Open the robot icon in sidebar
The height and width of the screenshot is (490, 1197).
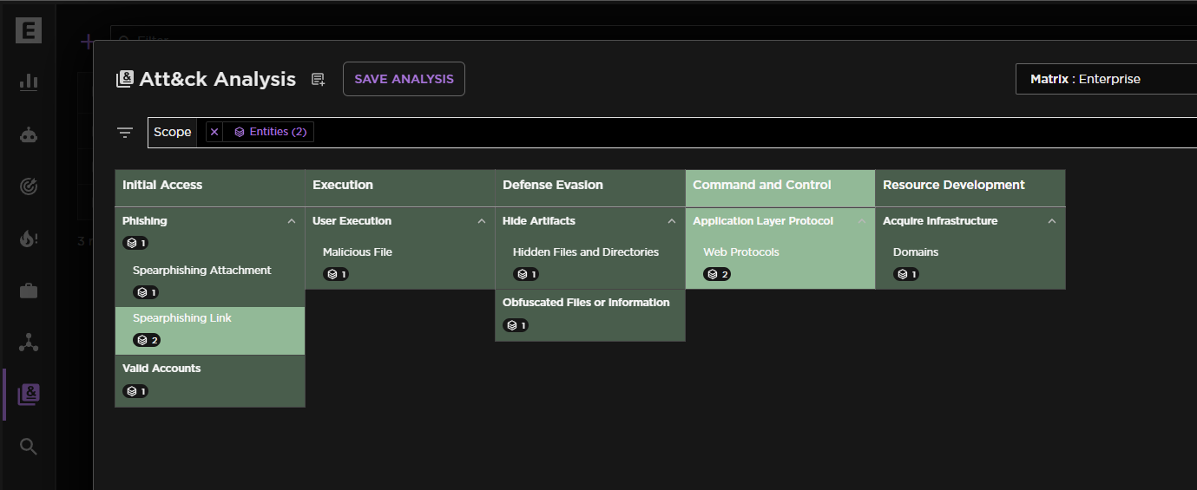pyautogui.click(x=29, y=134)
